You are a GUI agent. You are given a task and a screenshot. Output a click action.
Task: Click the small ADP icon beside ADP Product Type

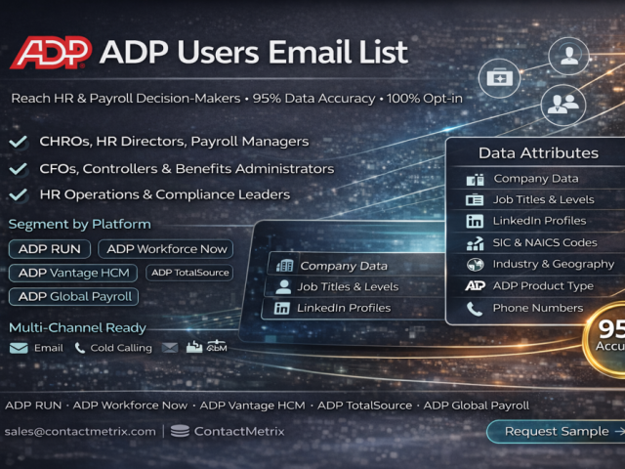[476, 285]
